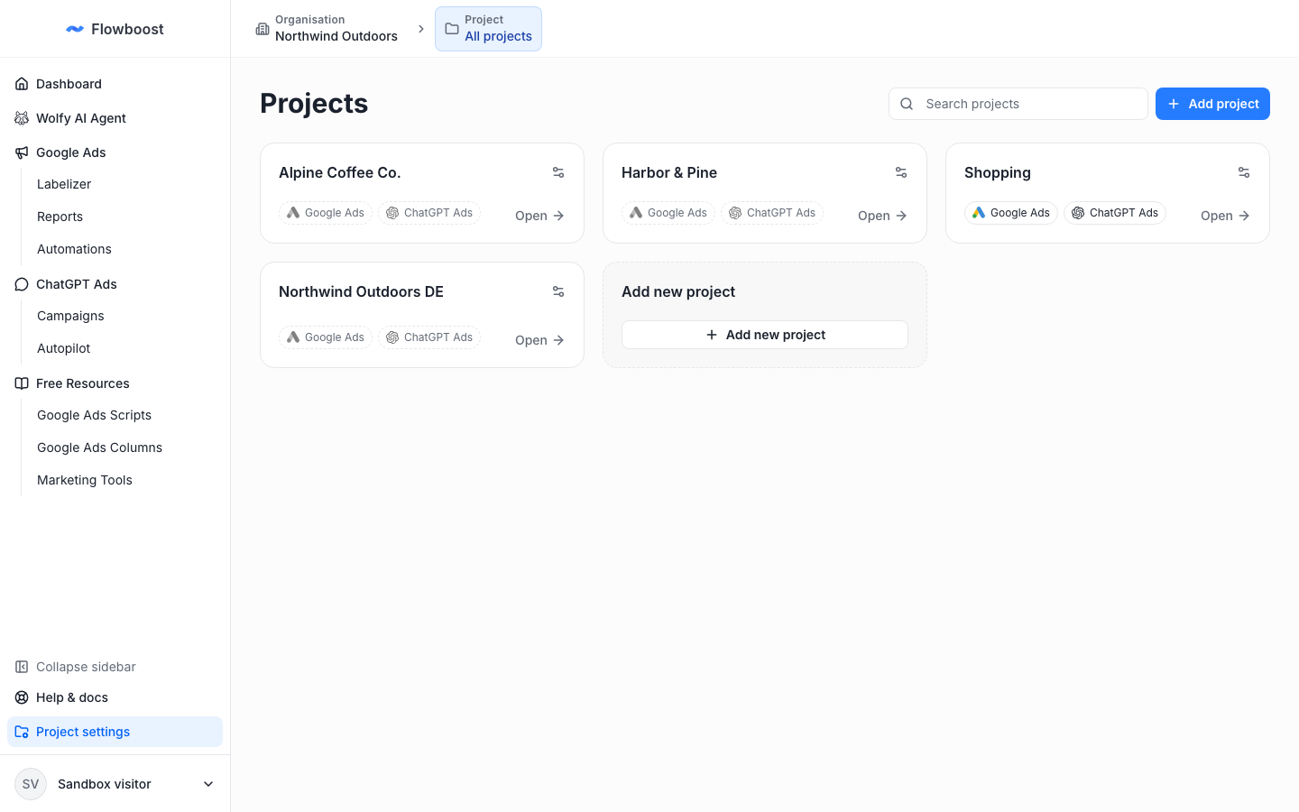Click the blue Add project button
This screenshot has height=812, width=1299.
(x=1212, y=104)
